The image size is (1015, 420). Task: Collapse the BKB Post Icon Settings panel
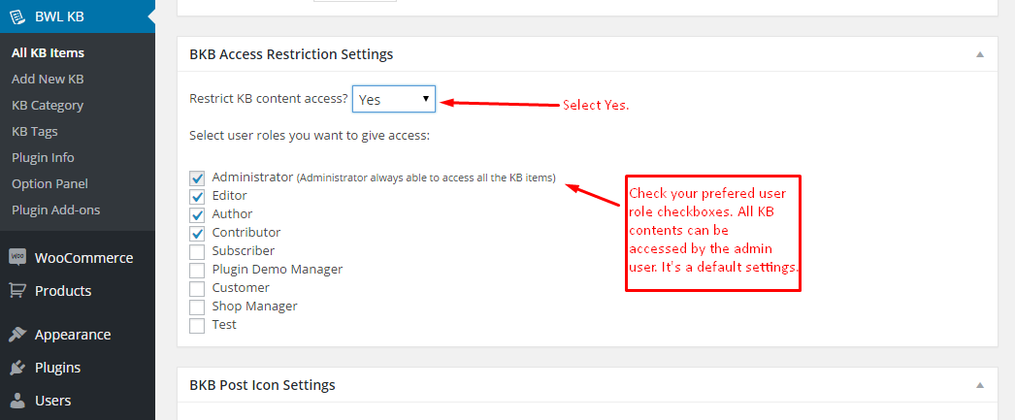coord(980,385)
